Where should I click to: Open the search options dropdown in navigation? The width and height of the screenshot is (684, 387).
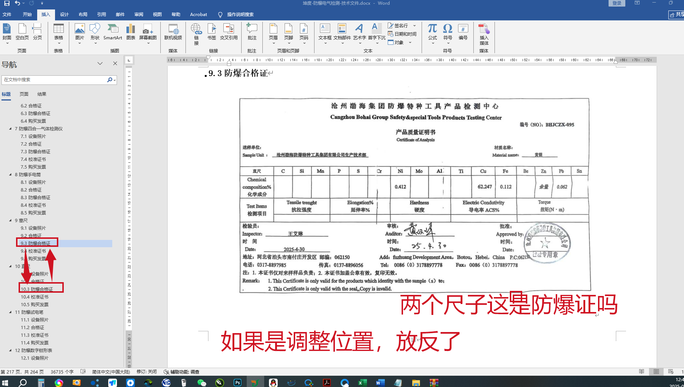115,80
